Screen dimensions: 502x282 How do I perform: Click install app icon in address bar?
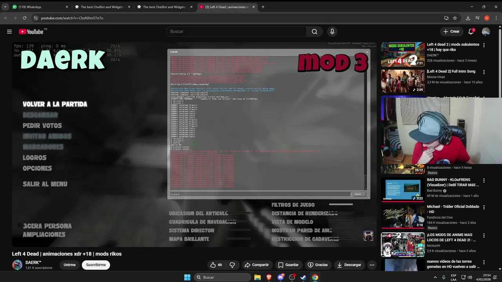point(446,18)
